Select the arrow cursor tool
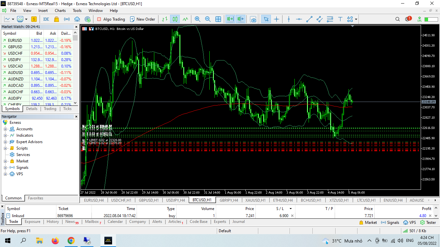This screenshot has height=247, width=440. point(266,19)
